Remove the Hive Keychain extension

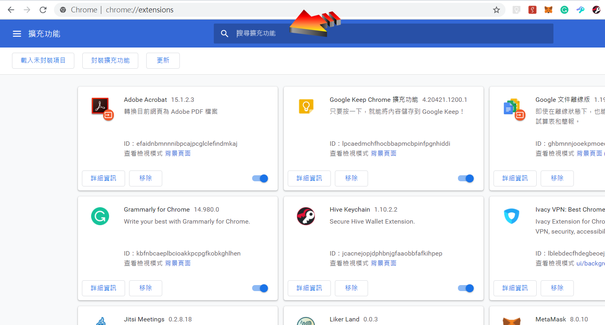351,288
